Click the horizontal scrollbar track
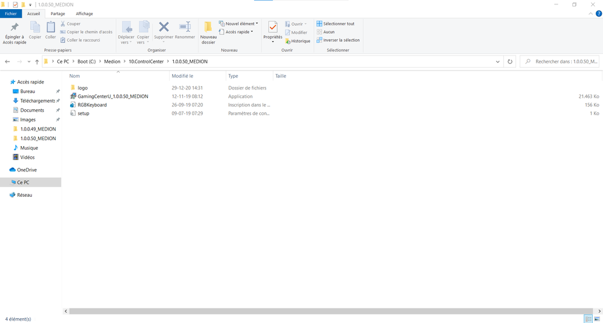Image resolution: width=603 pixels, height=323 pixels. pyautogui.click(x=331, y=311)
